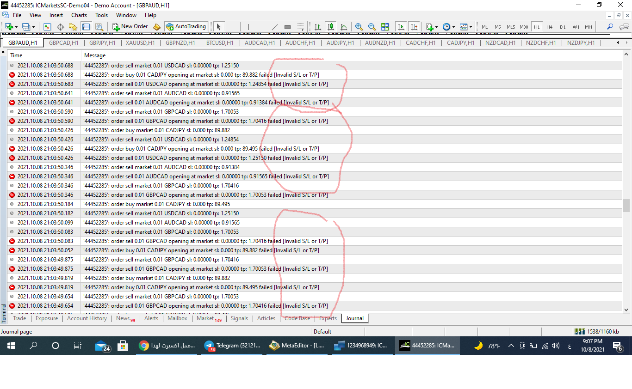This screenshot has height=389, width=632.
Task: Click the New Order button
Action: [130, 27]
